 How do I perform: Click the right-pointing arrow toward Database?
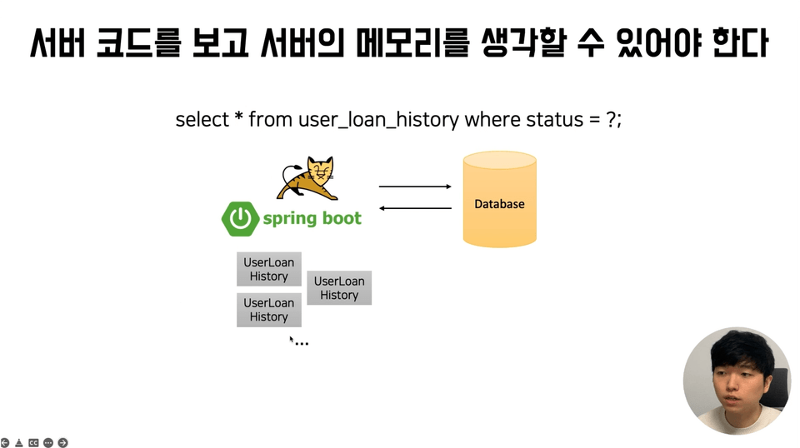click(x=415, y=187)
